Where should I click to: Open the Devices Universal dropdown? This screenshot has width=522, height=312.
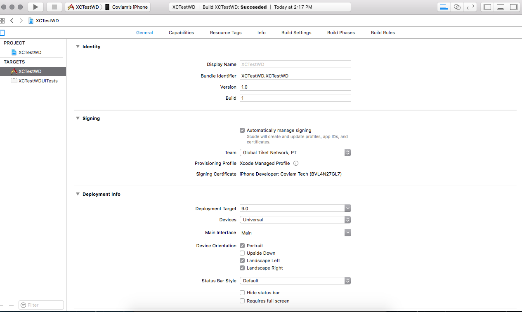[x=295, y=220]
